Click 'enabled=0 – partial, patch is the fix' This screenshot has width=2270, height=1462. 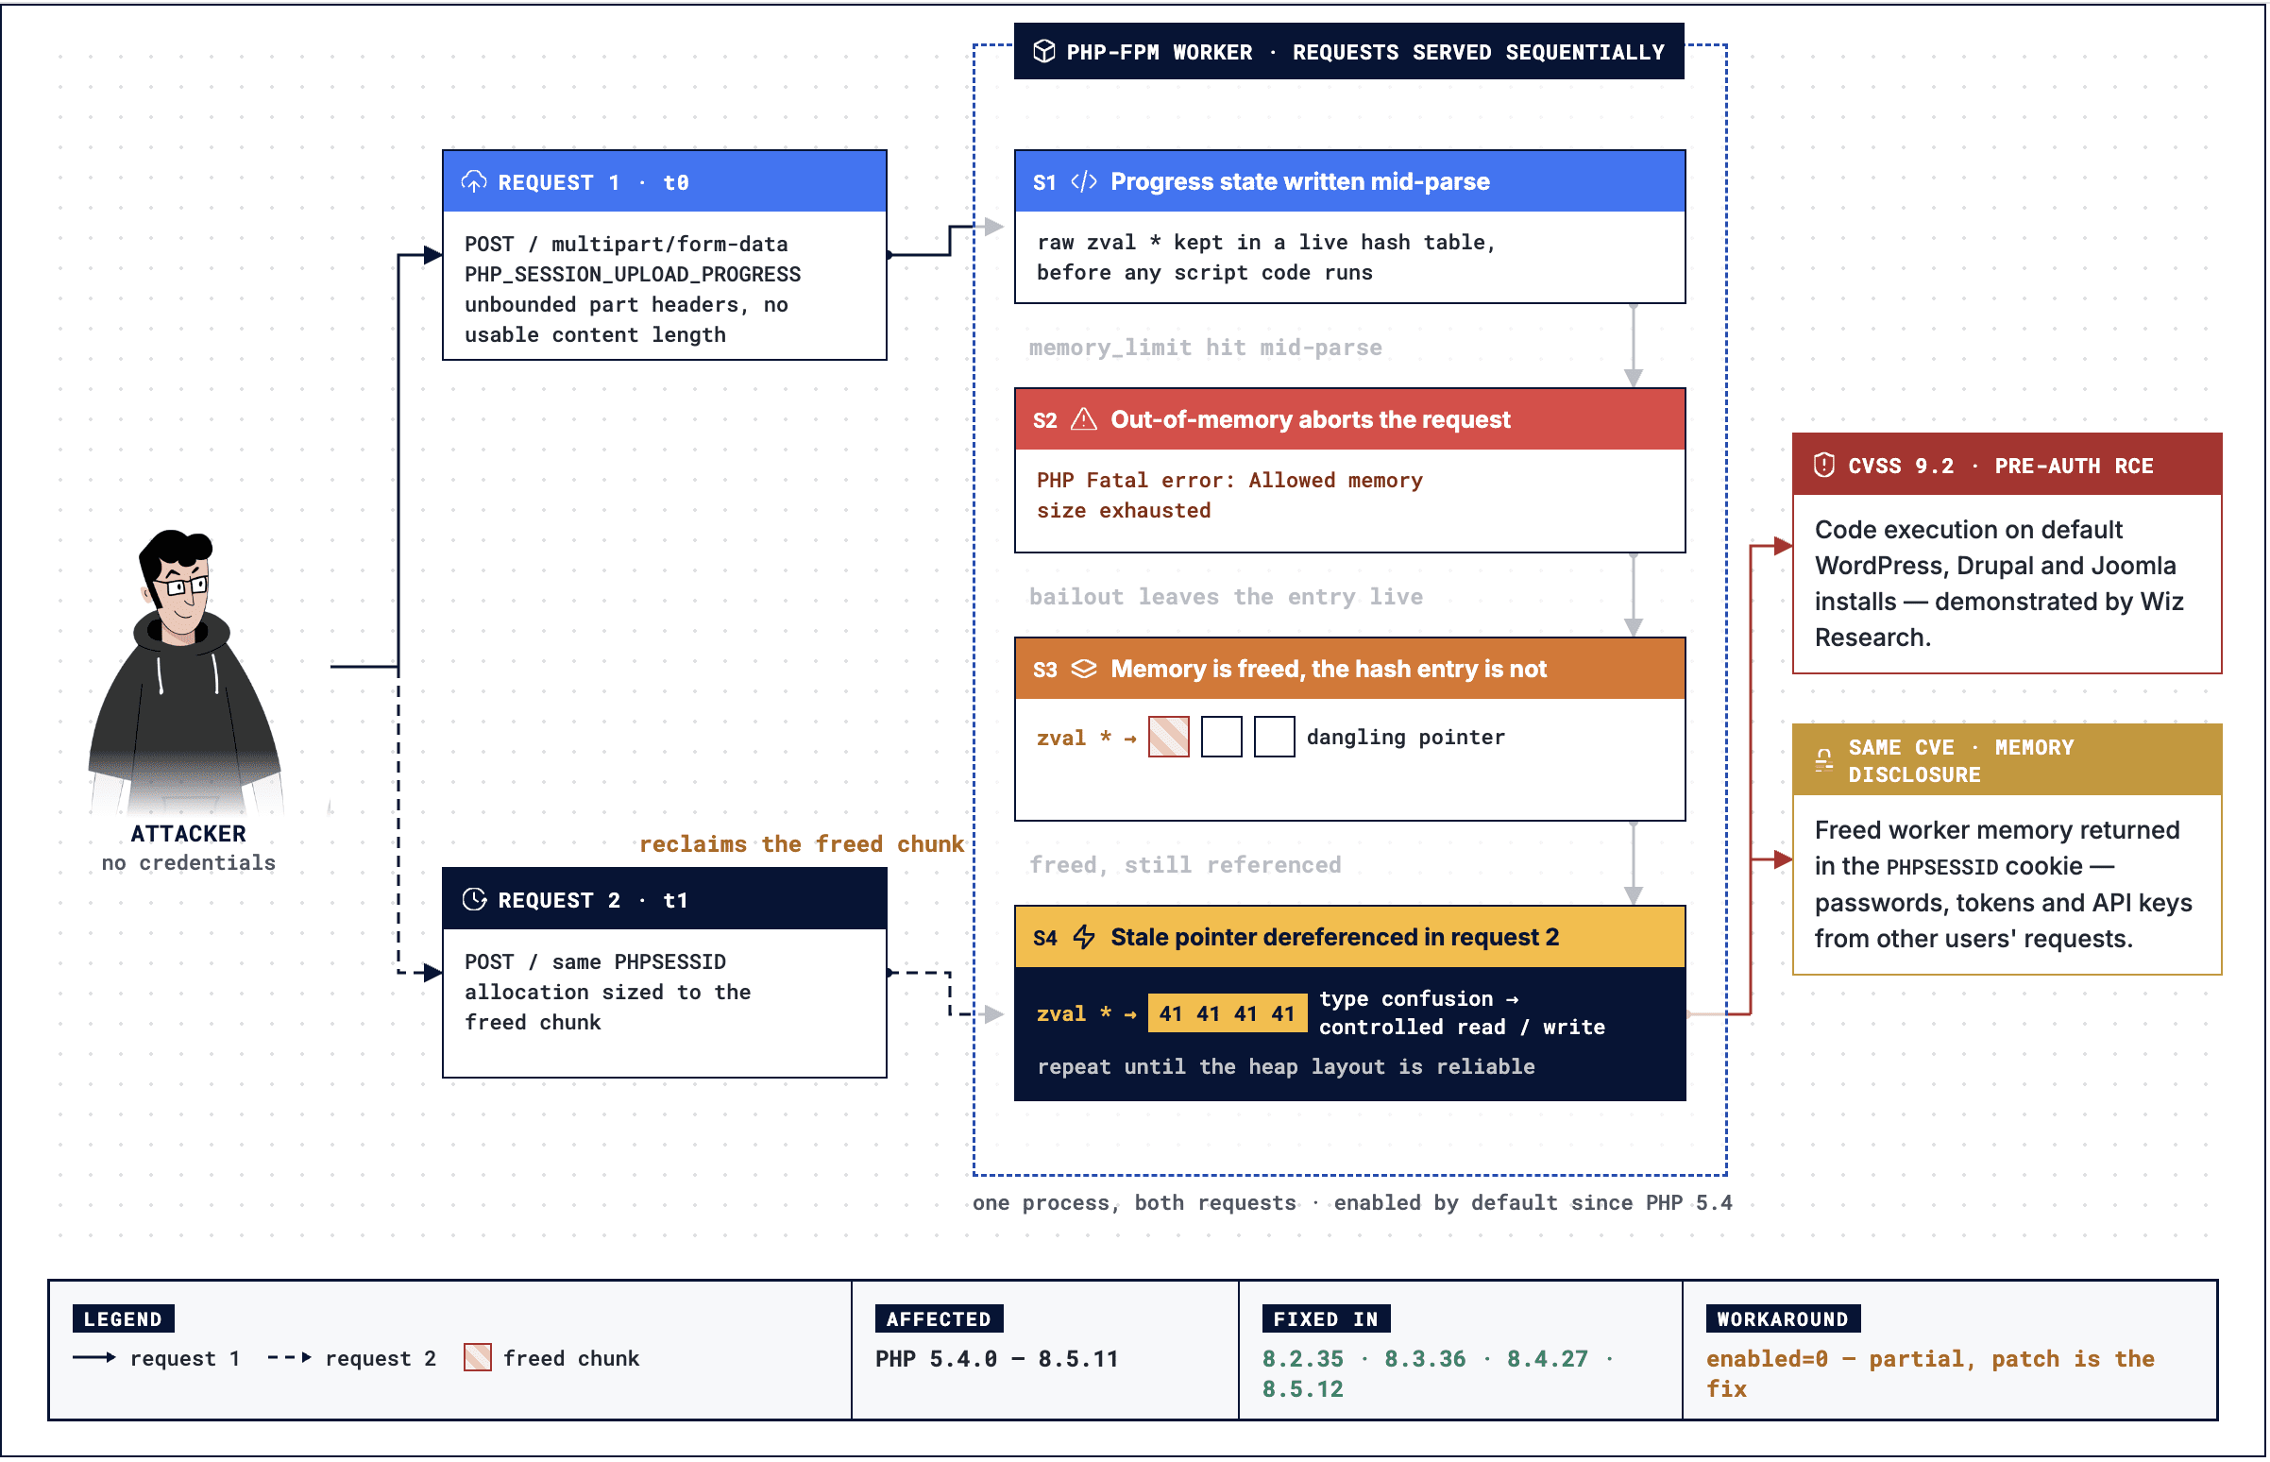click(1932, 1376)
